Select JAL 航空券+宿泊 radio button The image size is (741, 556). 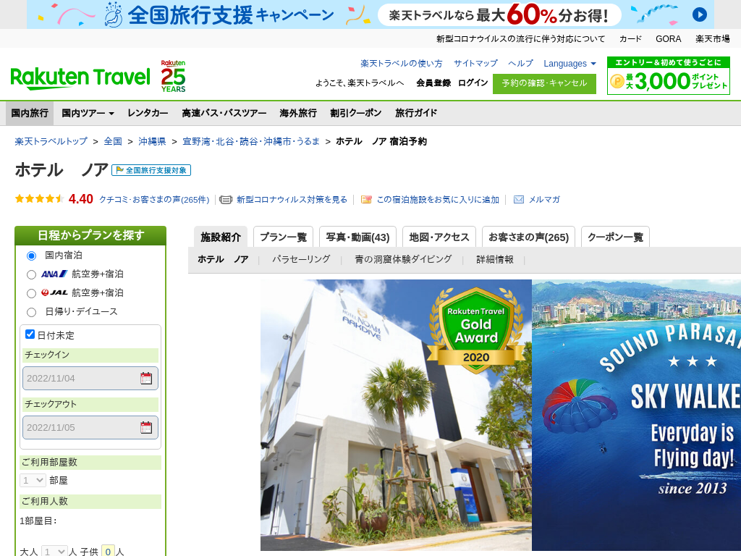31,294
